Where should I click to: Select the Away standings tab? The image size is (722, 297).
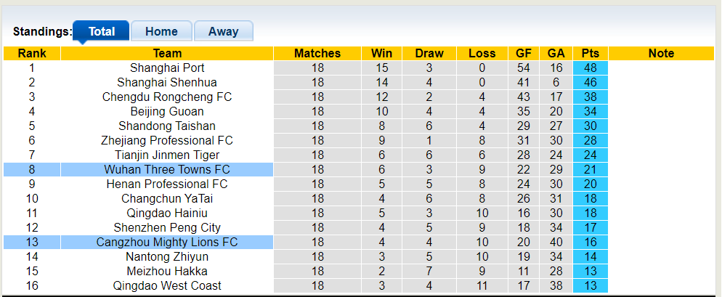pos(223,31)
